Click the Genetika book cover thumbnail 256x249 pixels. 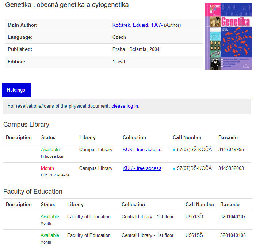(x=228, y=36)
